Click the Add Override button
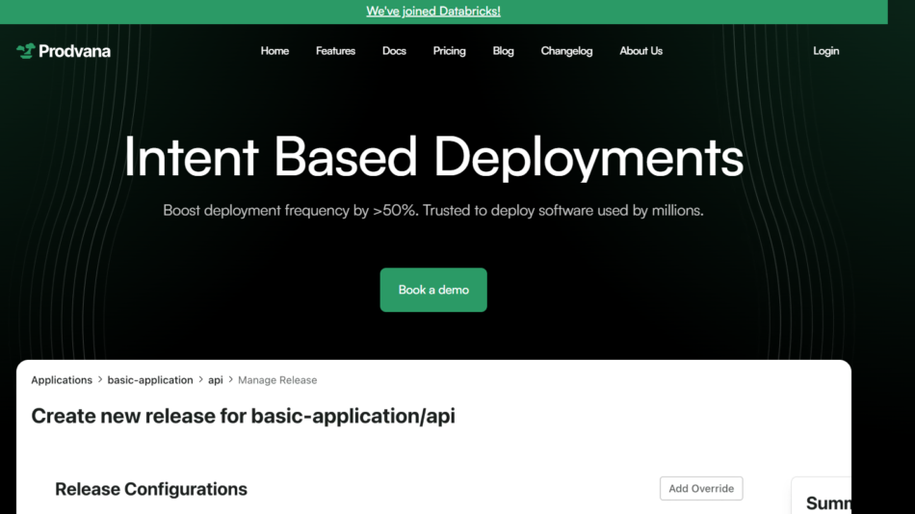This screenshot has height=514, width=915. pyautogui.click(x=701, y=488)
